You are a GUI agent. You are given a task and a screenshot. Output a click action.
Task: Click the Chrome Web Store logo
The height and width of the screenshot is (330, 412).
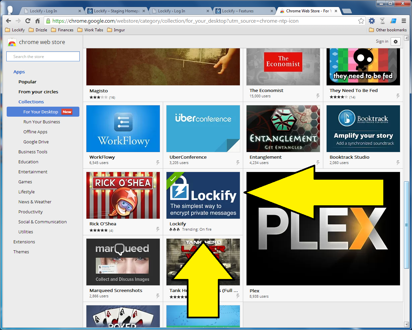pyautogui.click(x=12, y=42)
